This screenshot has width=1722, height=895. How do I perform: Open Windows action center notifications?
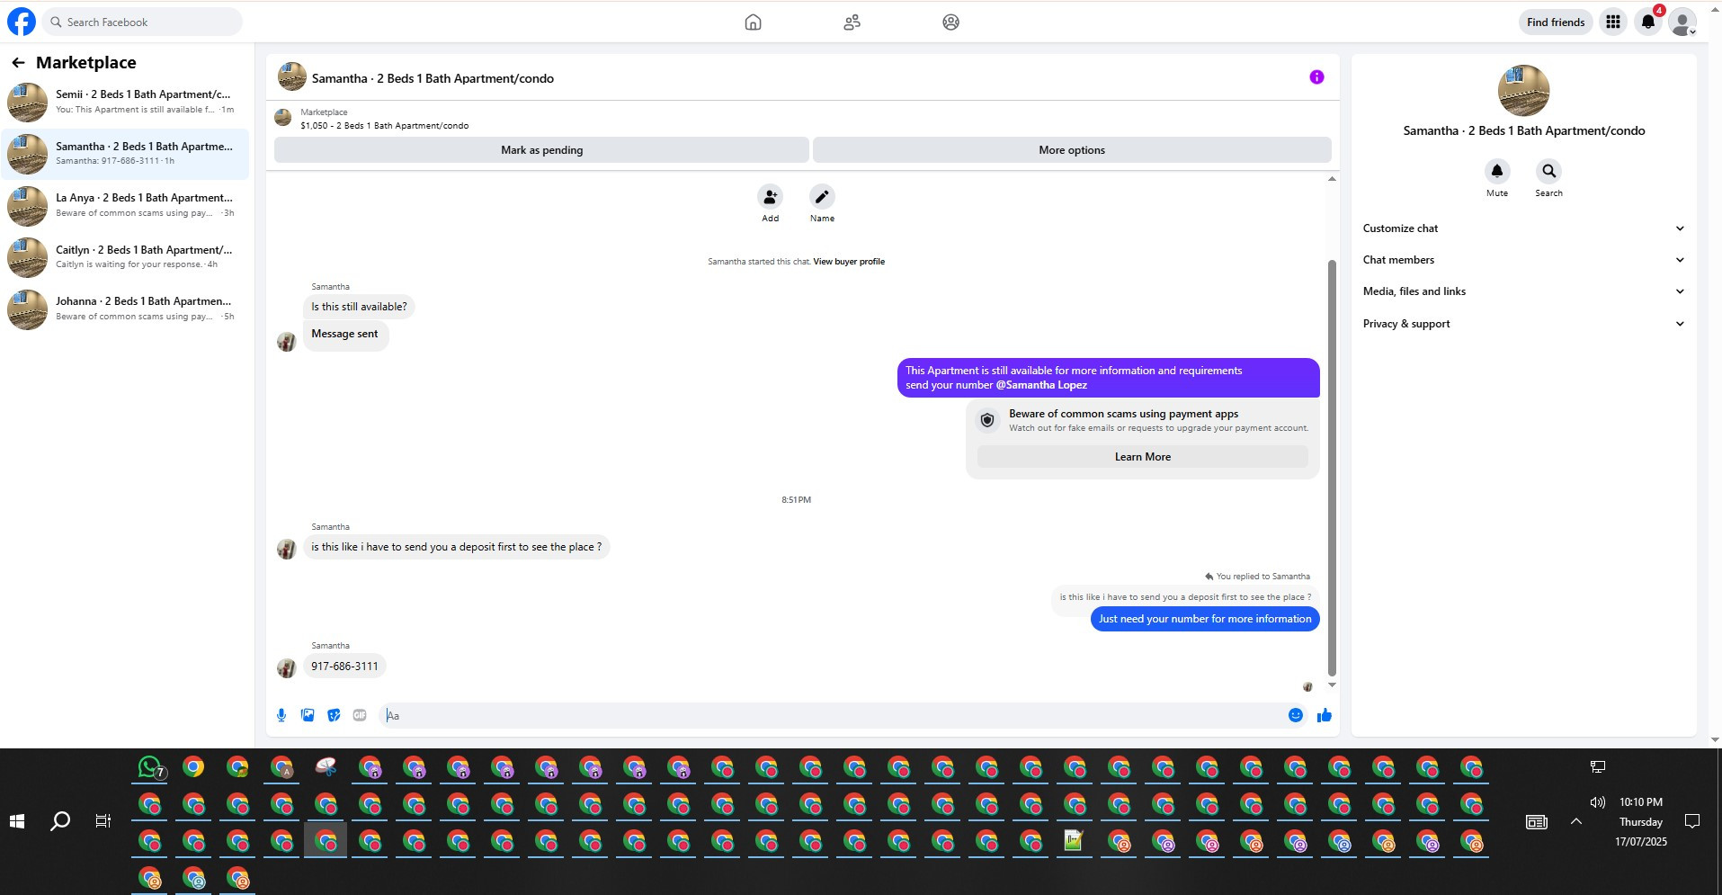tap(1692, 821)
